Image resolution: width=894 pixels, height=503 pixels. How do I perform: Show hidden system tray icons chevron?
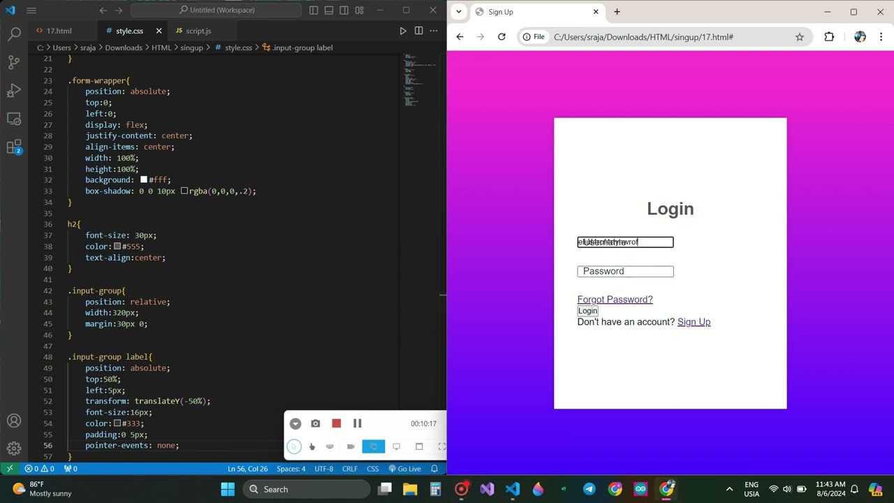(729, 489)
